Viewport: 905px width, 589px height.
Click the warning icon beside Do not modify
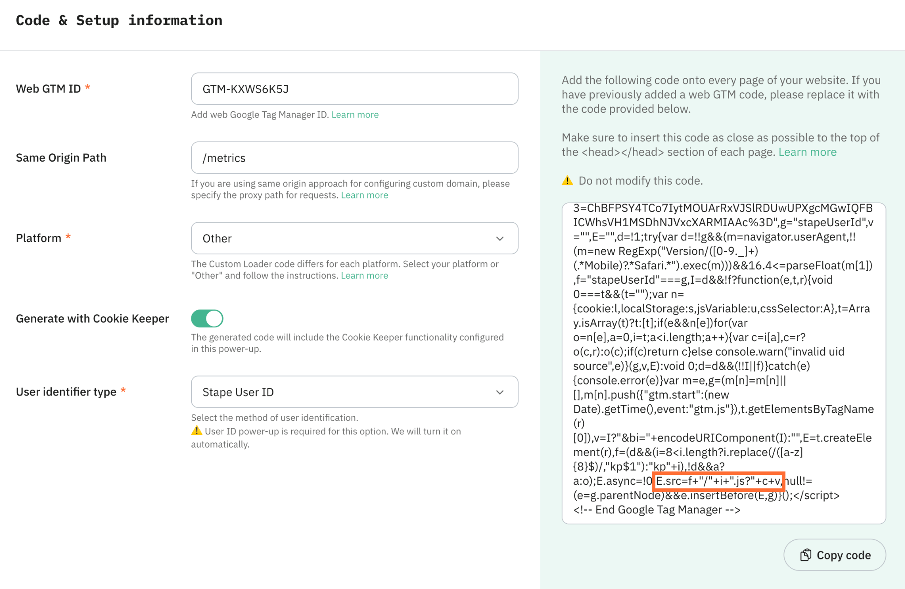coord(567,181)
